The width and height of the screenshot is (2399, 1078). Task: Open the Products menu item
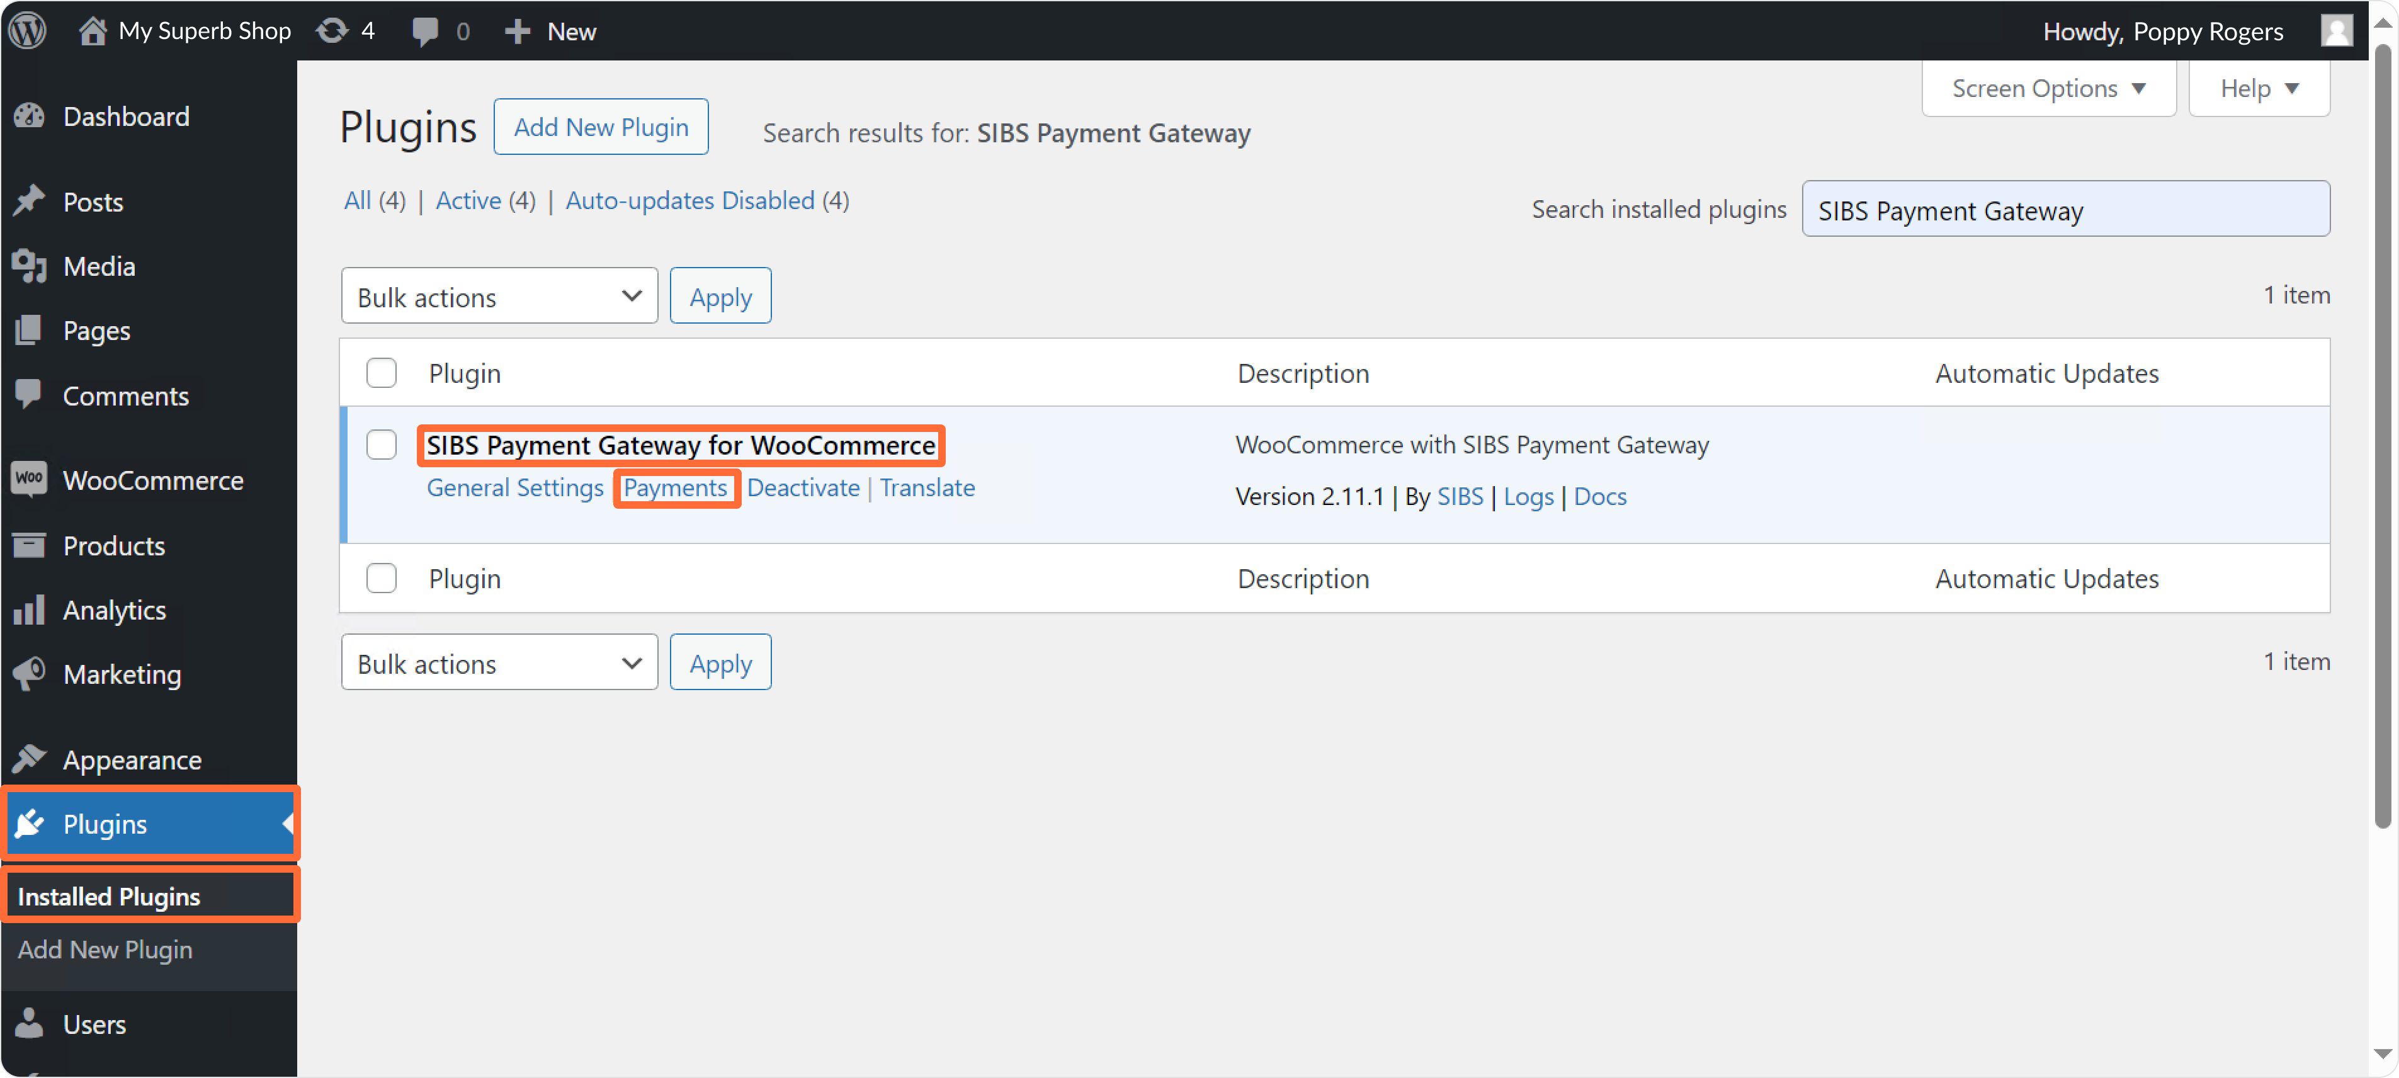113,545
